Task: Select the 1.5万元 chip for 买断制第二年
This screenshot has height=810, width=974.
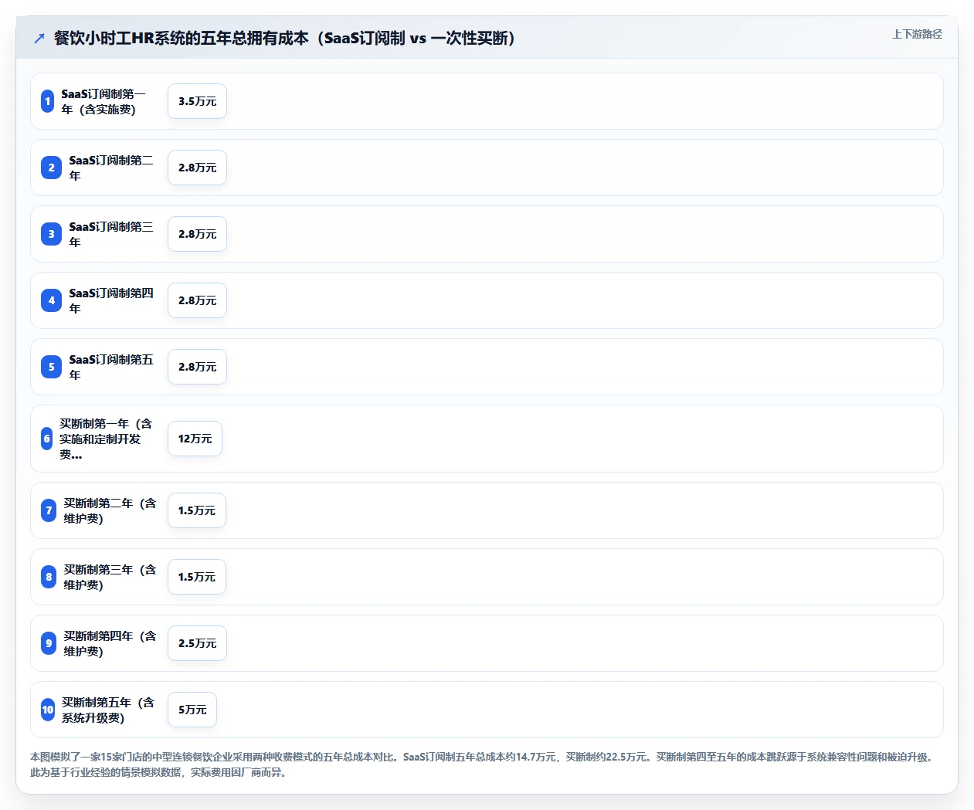Action: (x=197, y=510)
